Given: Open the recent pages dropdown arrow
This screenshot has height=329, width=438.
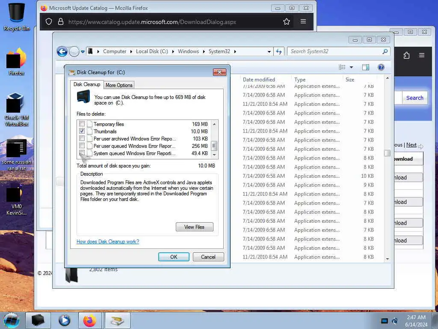Looking at the screenshot, I should pyautogui.click(x=83, y=51).
